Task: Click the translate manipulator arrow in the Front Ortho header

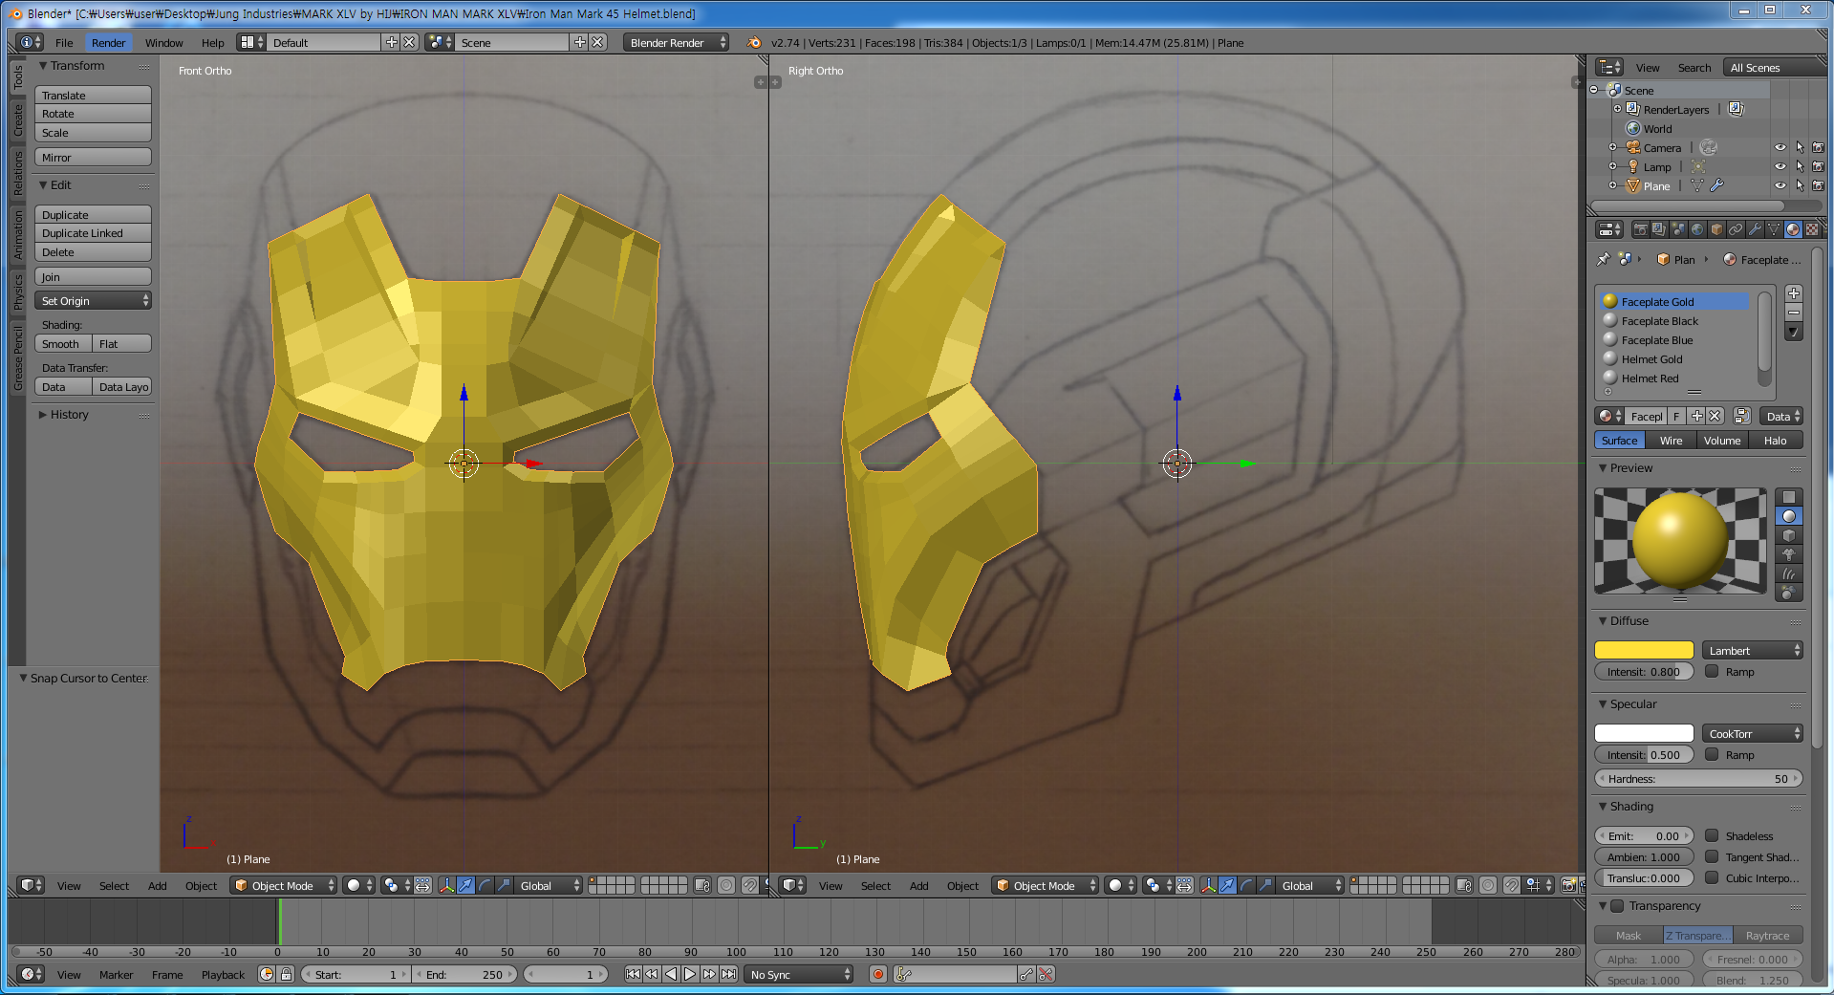Action: pyautogui.click(x=465, y=885)
